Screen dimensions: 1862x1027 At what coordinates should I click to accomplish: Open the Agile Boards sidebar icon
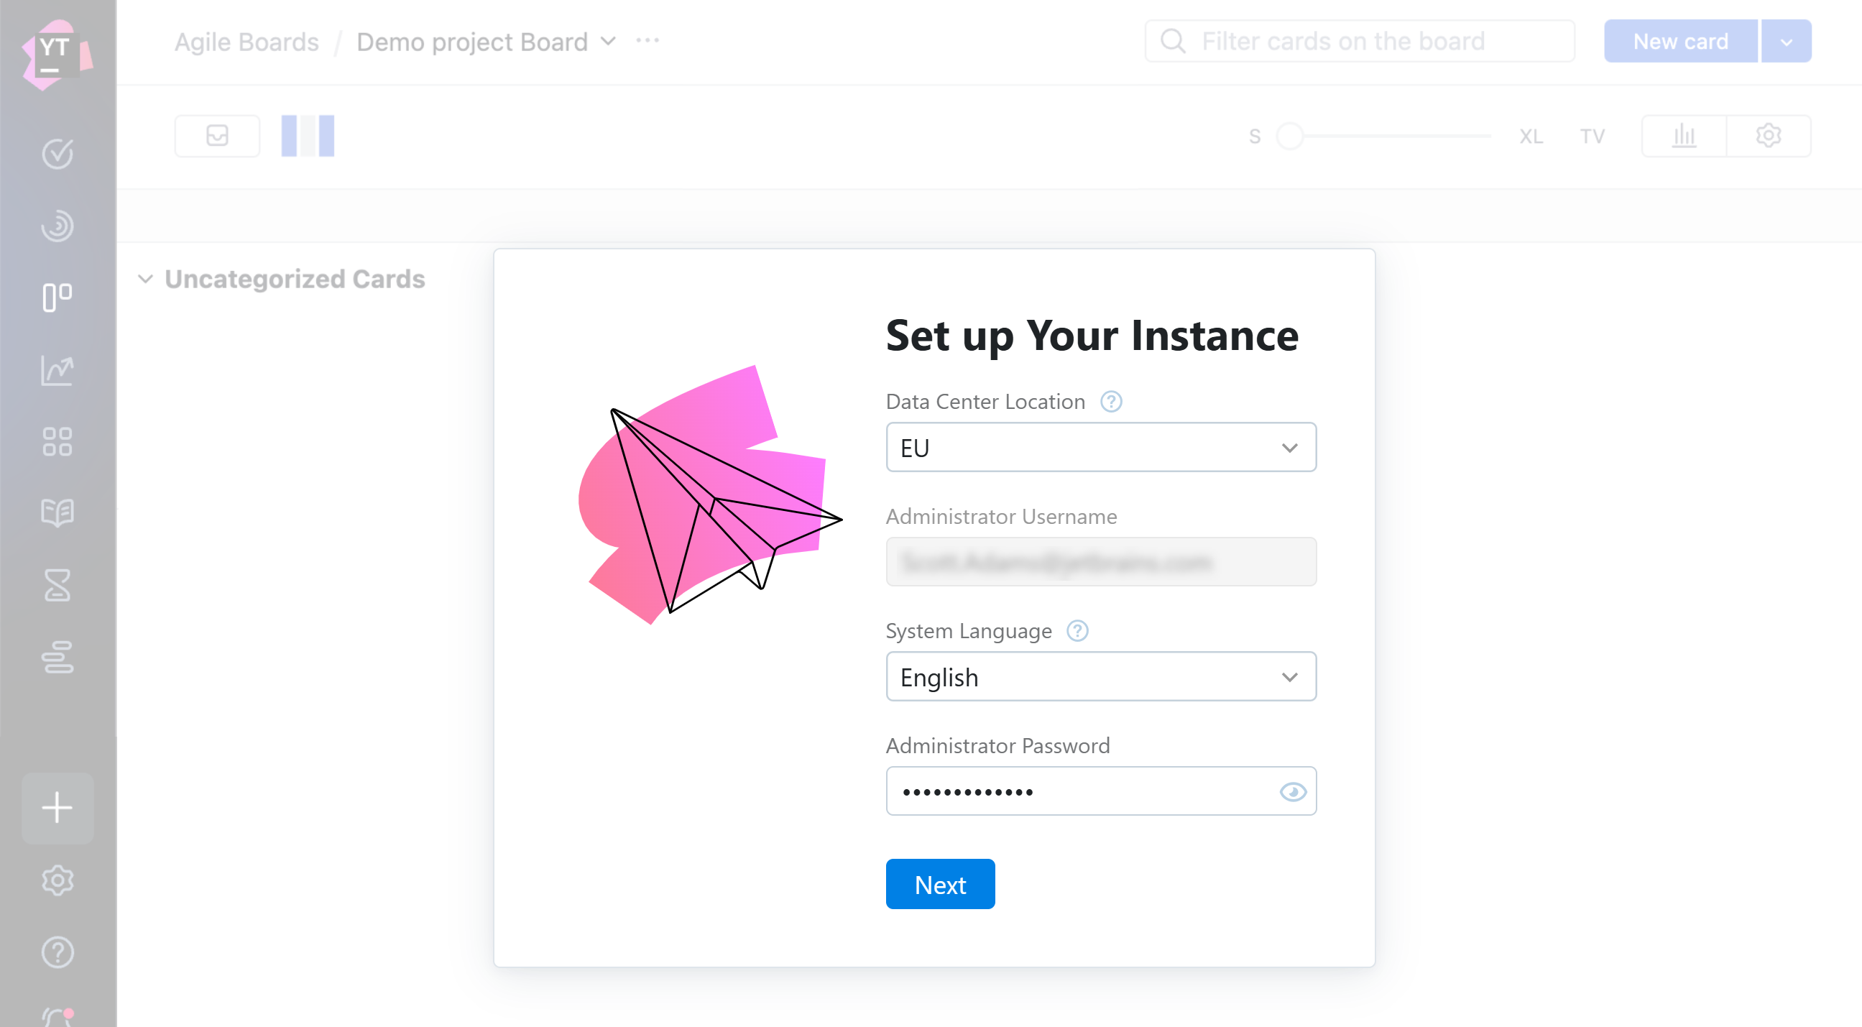pos(57,297)
